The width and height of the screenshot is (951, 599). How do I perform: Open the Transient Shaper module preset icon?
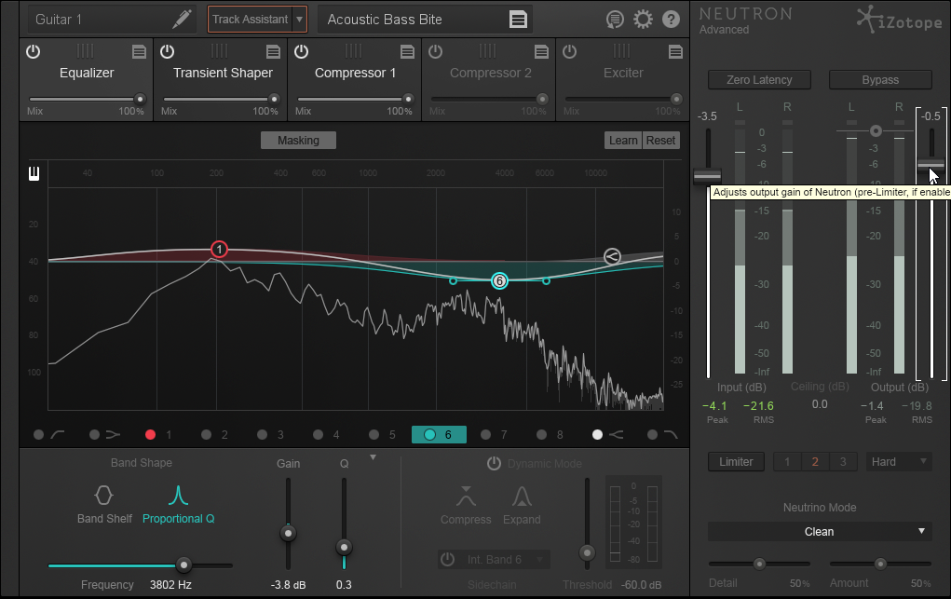(273, 51)
